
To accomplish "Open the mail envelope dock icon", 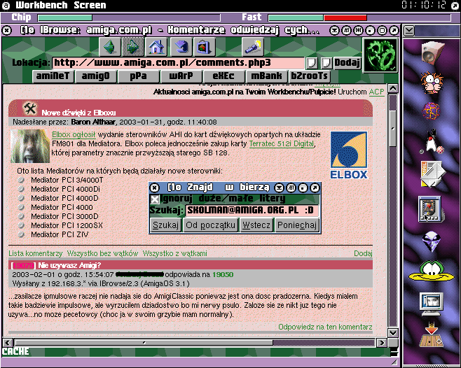I will click(x=432, y=174).
